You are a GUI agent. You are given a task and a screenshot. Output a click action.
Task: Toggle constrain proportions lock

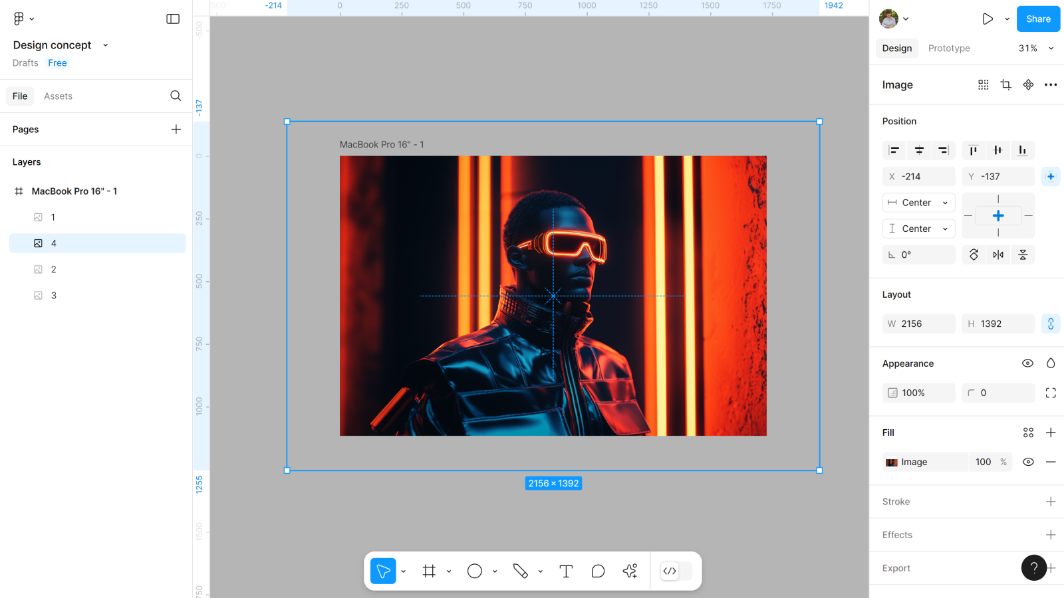coord(1051,324)
